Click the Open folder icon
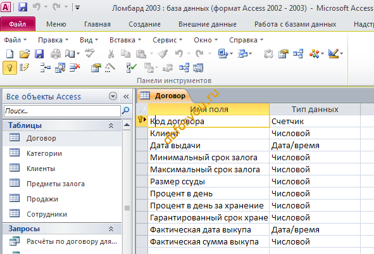 tap(24, 54)
